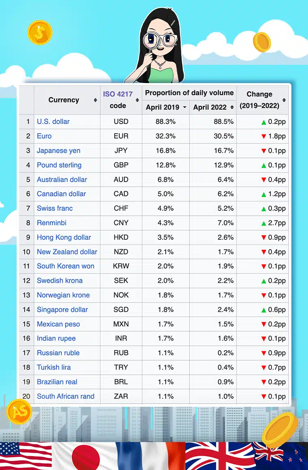The height and width of the screenshot is (470, 308).
Task: Open the Euro currency link
Action: pyautogui.click(x=44, y=136)
